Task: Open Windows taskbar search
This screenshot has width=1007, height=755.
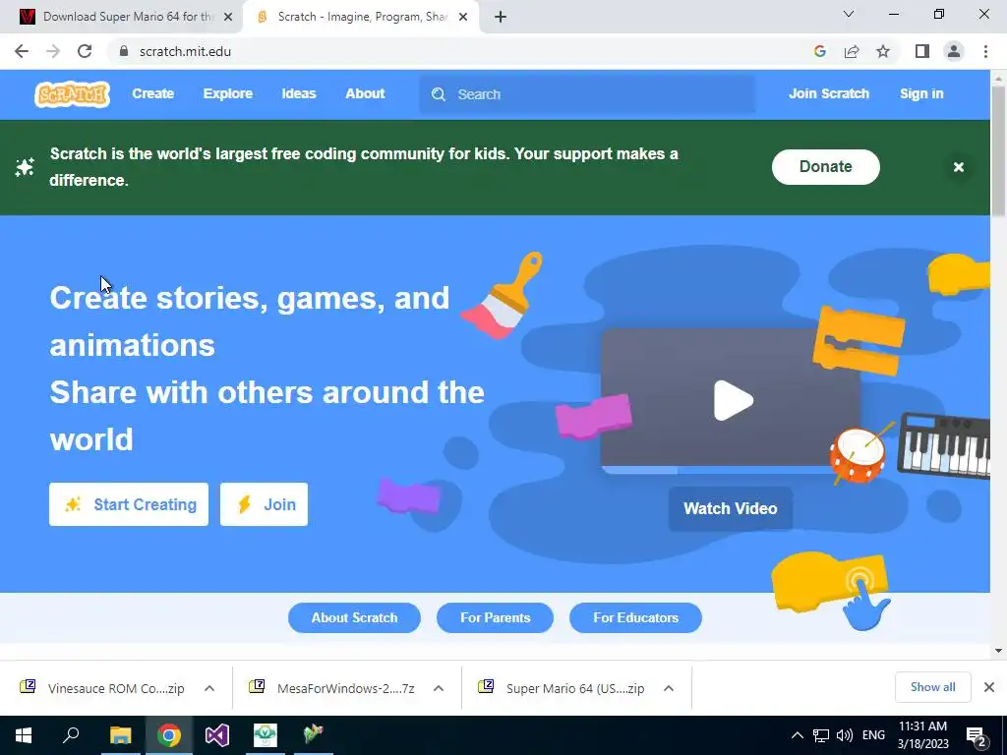Action: point(71,735)
